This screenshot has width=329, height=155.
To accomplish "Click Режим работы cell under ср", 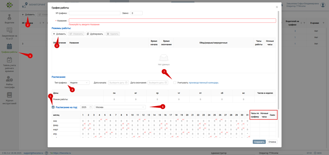I will click(157, 99).
